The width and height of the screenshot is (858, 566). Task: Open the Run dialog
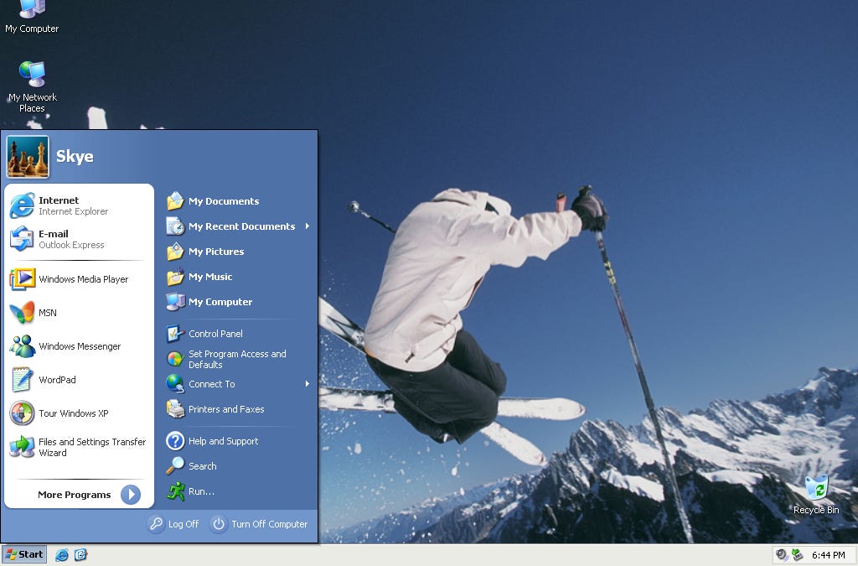[237, 491]
